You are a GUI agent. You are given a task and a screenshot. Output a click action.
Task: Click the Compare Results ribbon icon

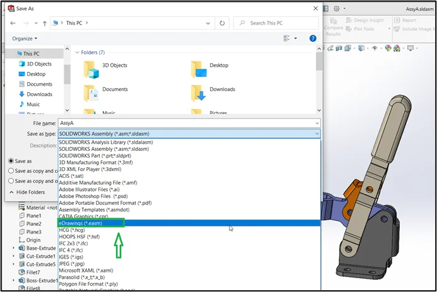334,21
